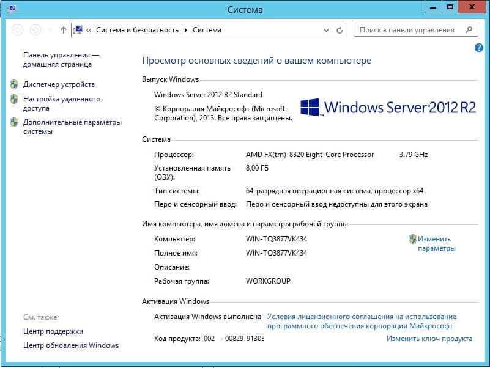Click the help question mark icon

coord(478,48)
